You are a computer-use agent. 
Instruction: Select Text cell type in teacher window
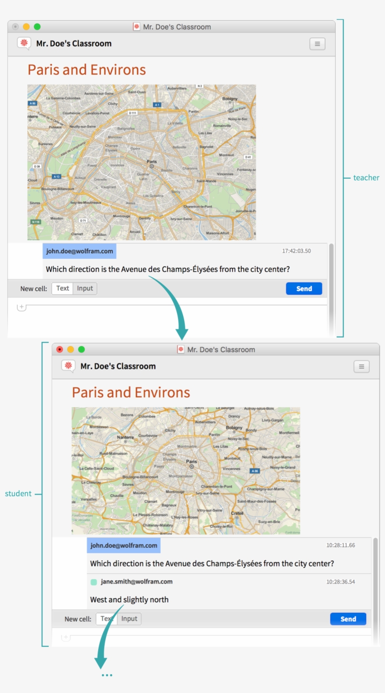click(62, 289)
